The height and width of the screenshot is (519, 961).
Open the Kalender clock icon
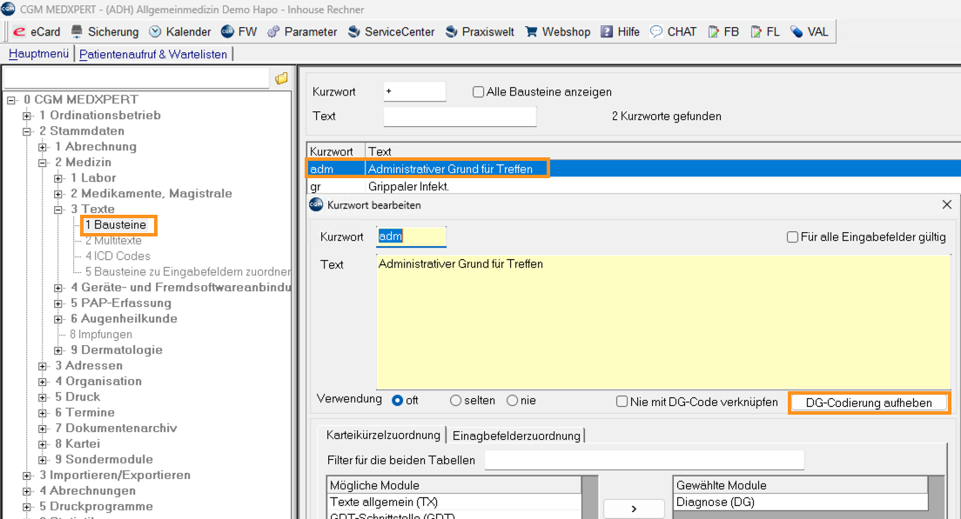pos(155,31)
